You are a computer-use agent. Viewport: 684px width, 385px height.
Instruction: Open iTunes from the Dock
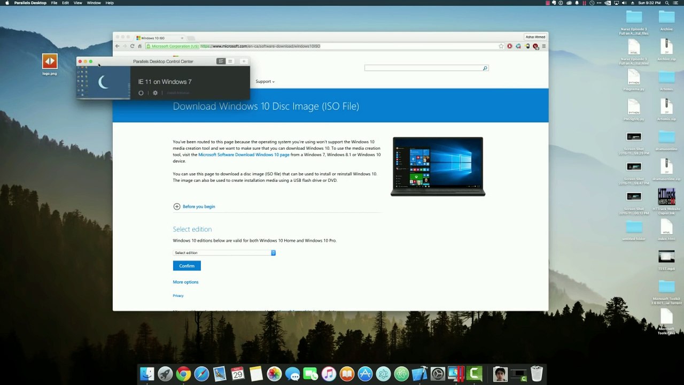(x=329, y=374)
